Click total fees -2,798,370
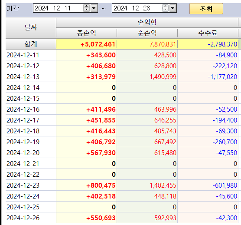The width and height of the screenshot is (241, 225). pos(208,44)
